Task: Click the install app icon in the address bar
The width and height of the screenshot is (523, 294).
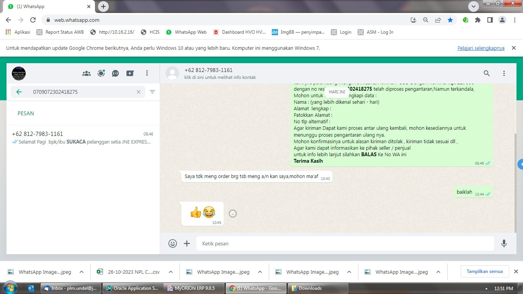Action: (413, 20)
